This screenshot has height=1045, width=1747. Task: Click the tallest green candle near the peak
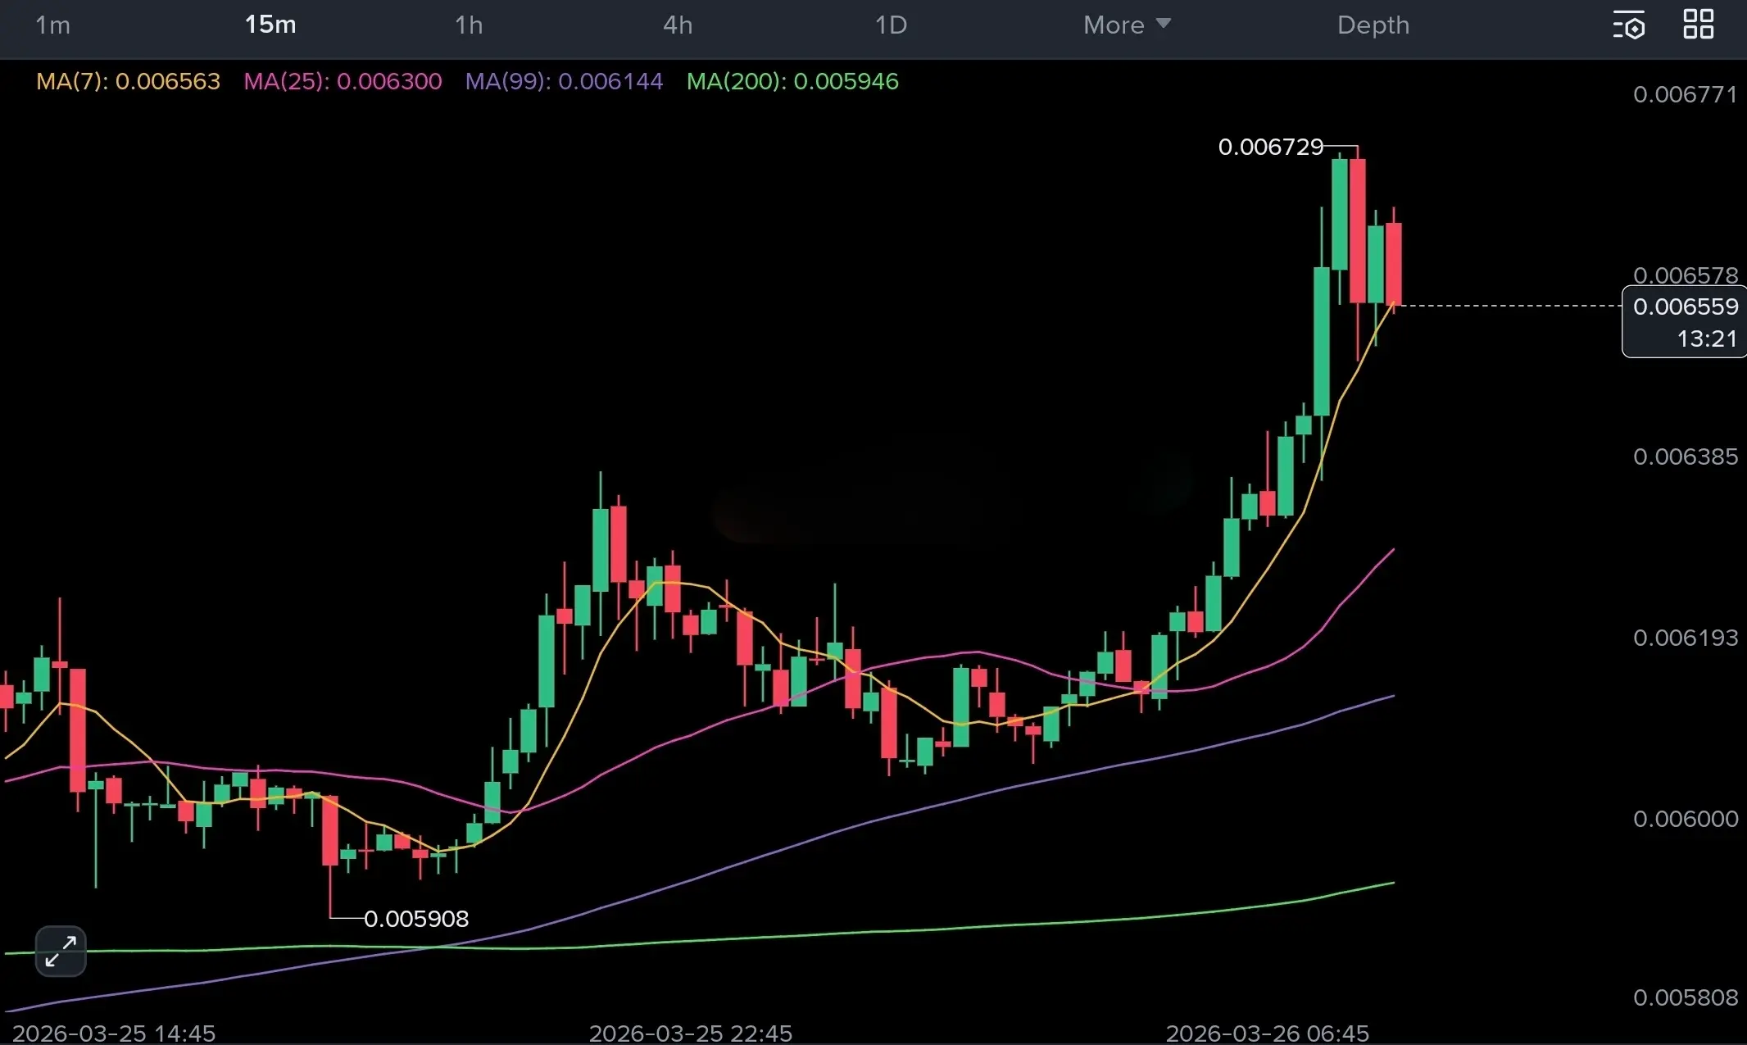click(1322, 340)
